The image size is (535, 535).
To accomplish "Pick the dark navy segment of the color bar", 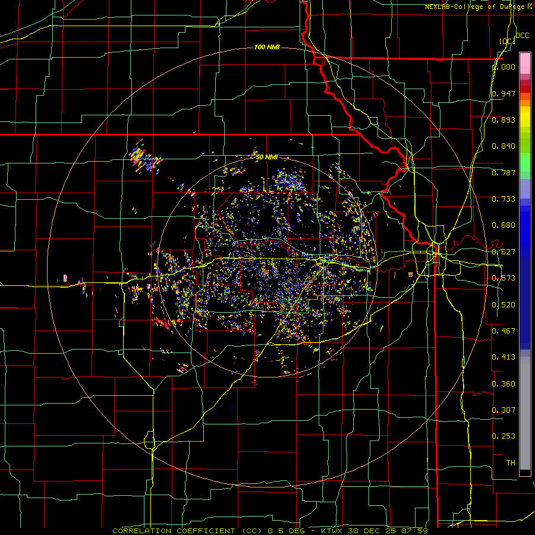I will tap(525, 304).
